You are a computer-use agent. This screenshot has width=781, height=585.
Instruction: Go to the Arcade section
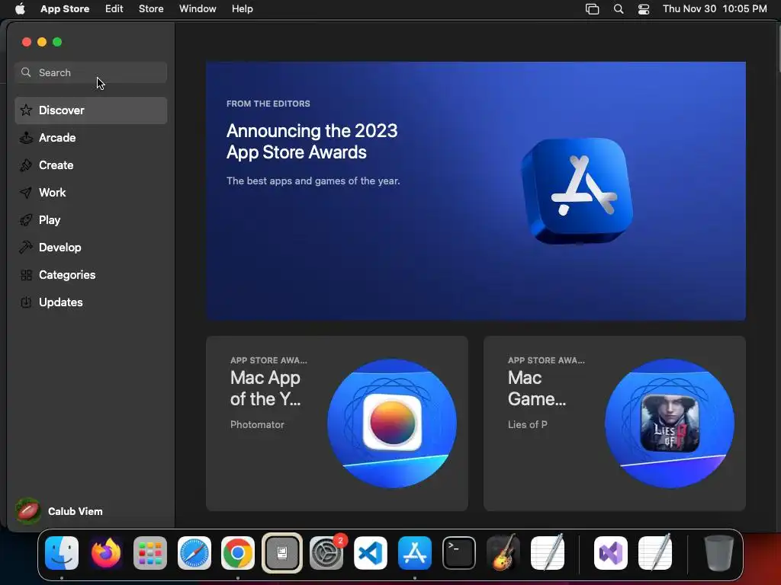(x=92, y=138)
